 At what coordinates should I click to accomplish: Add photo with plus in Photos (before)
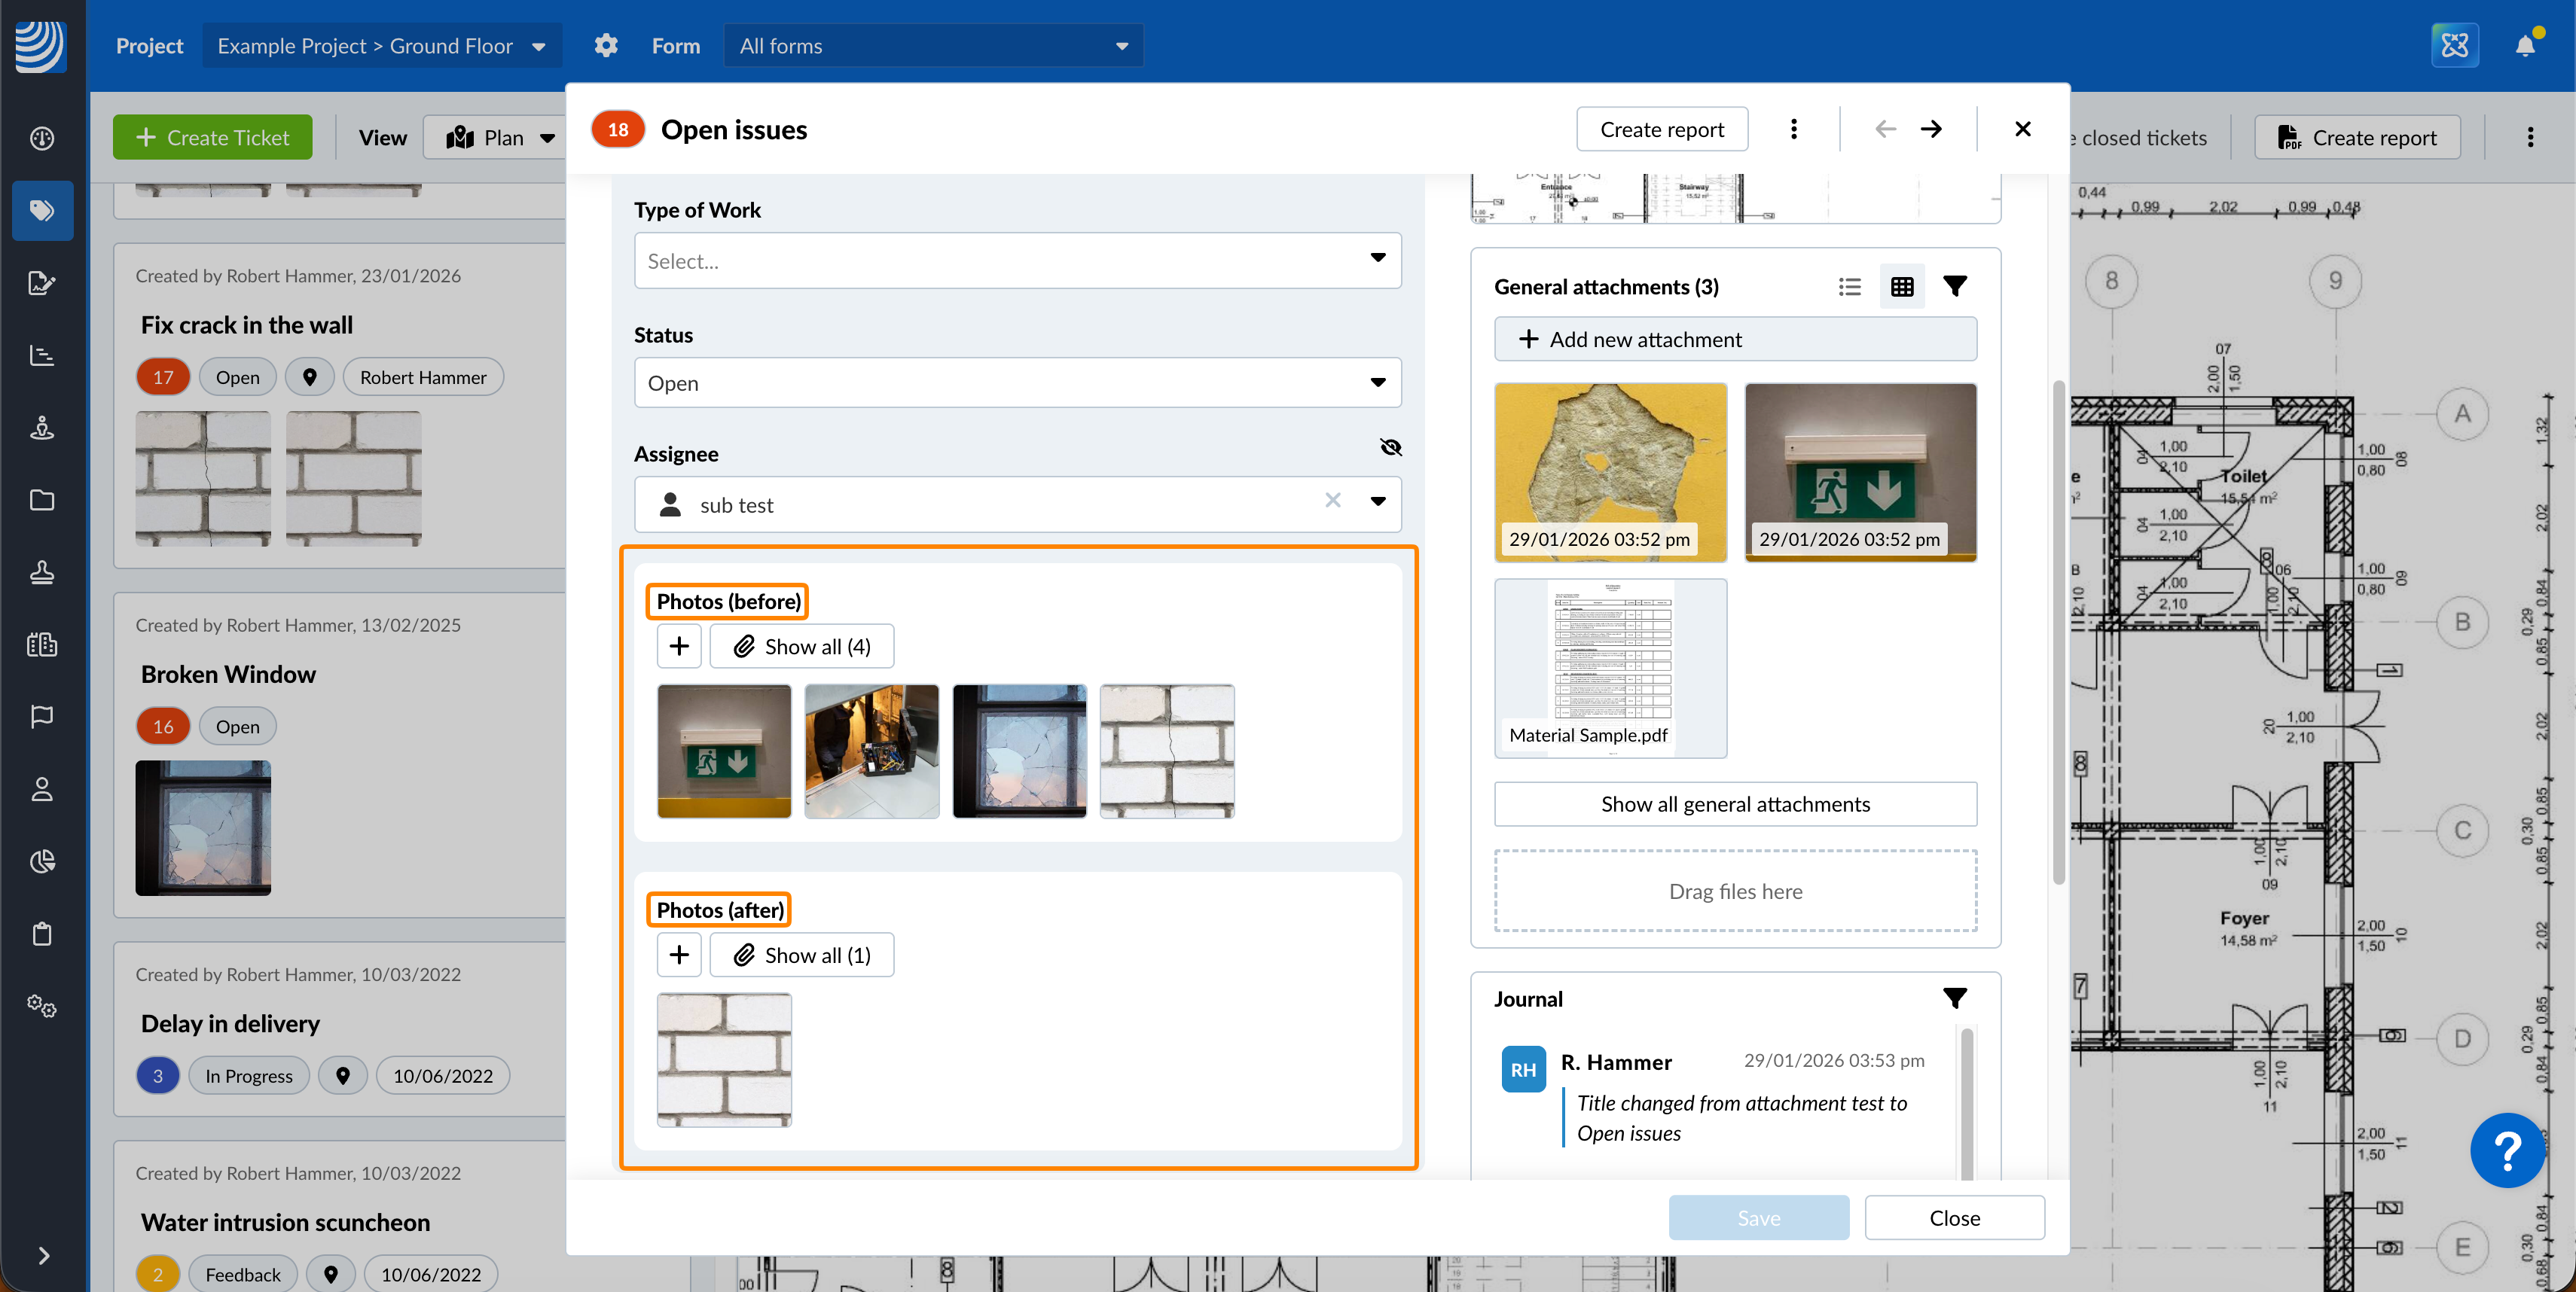(679, 647)
